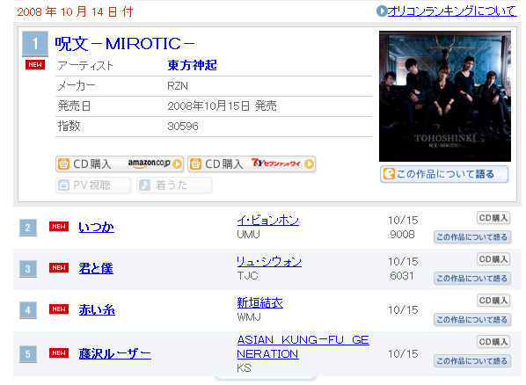Screen dimensions: 526x385
Task: Open artist イ・ビョンホン
Action: coord(267,221)
